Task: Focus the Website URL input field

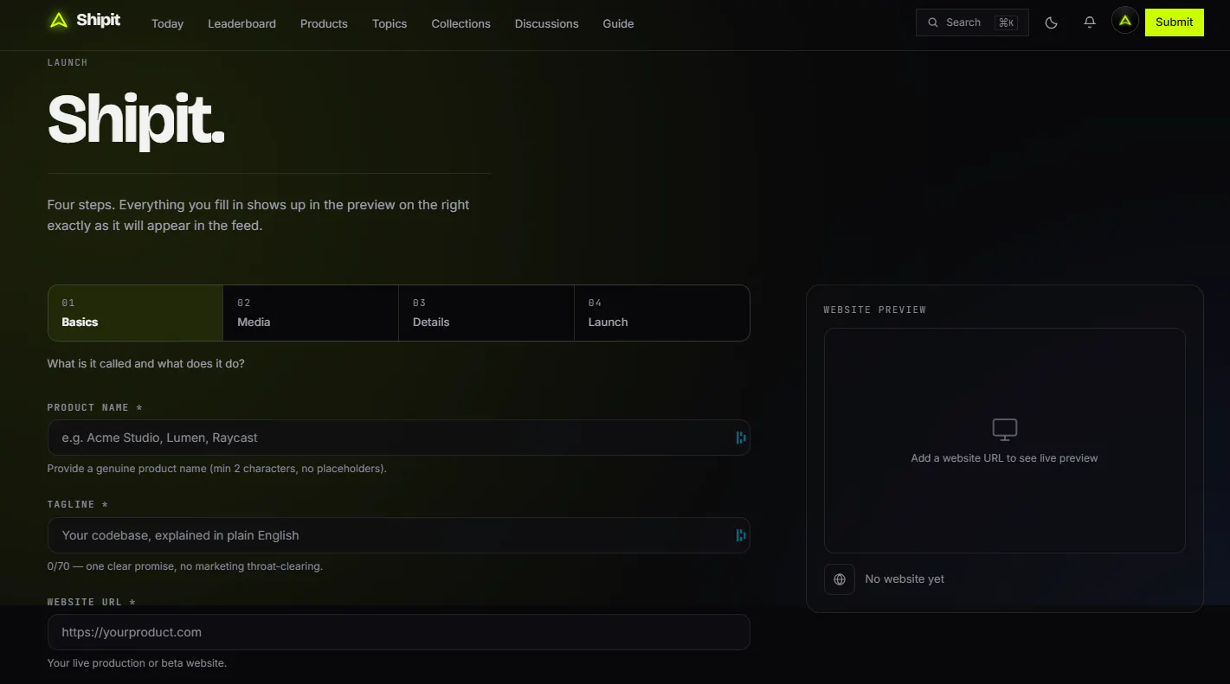Action: pos(398,632)
